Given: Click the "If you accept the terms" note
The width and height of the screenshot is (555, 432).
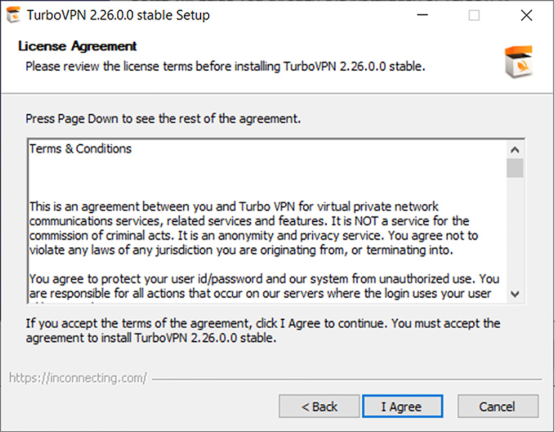Looking at the screenshot, I should coord(263,331).
